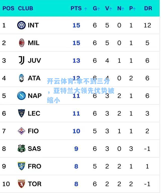
Task: Sort by N draws column arrow
Action: pos(123,9)
